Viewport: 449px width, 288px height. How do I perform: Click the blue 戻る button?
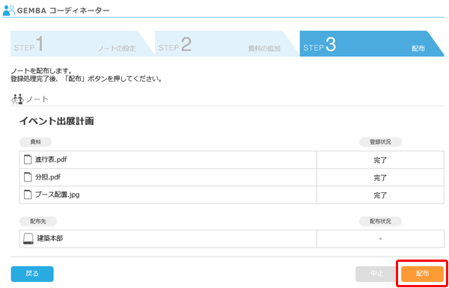point(32,274)
